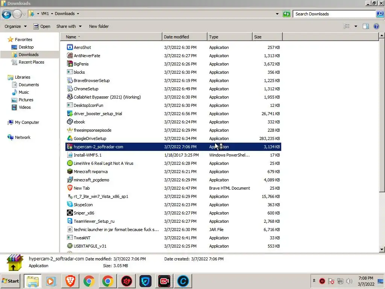Viewport: 385px width, 289px height.
Task: Open Music library in sidebar
Action: [x=24, y=92]
